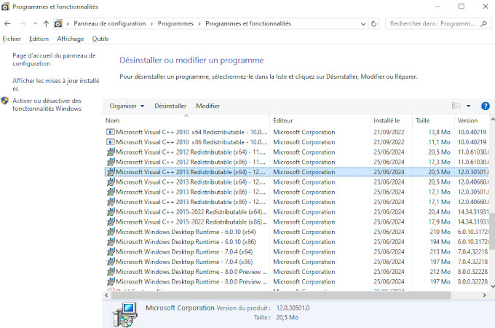Click the horizontal scrollbar thumb
This screenshot has height=328, width=495.
[281, 295]
